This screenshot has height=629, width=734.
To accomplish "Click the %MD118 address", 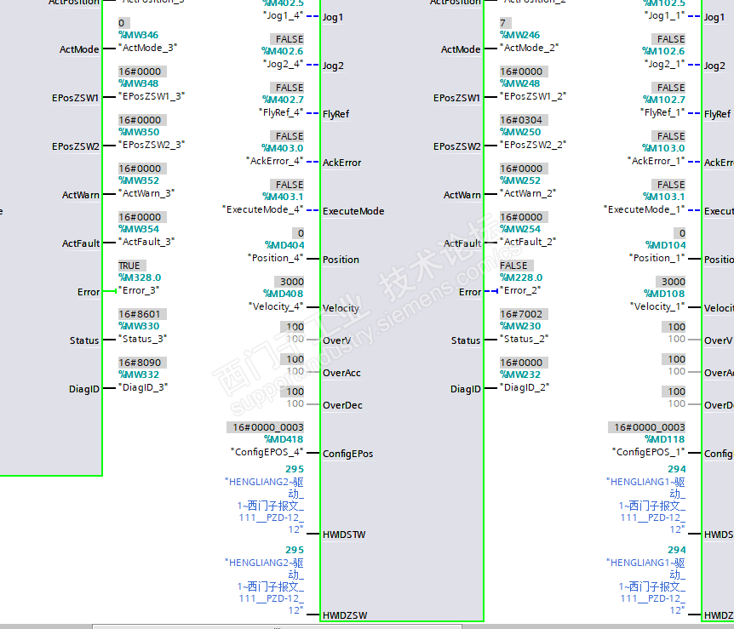I will click(x=665, y=439).
